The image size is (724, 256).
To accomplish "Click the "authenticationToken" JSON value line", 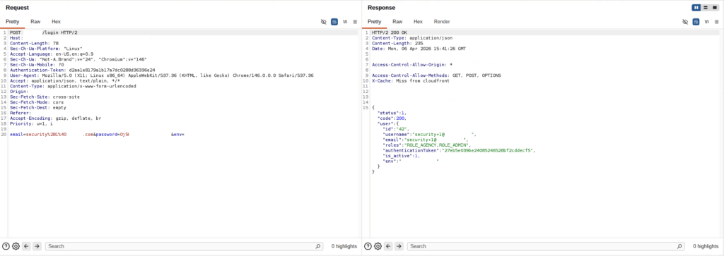I will point(458,150).
